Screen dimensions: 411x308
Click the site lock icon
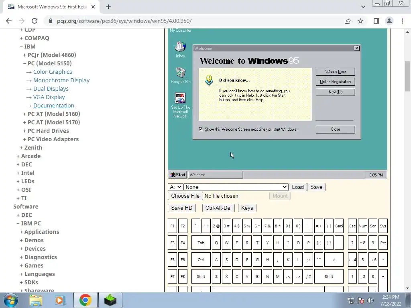point(51,21)
